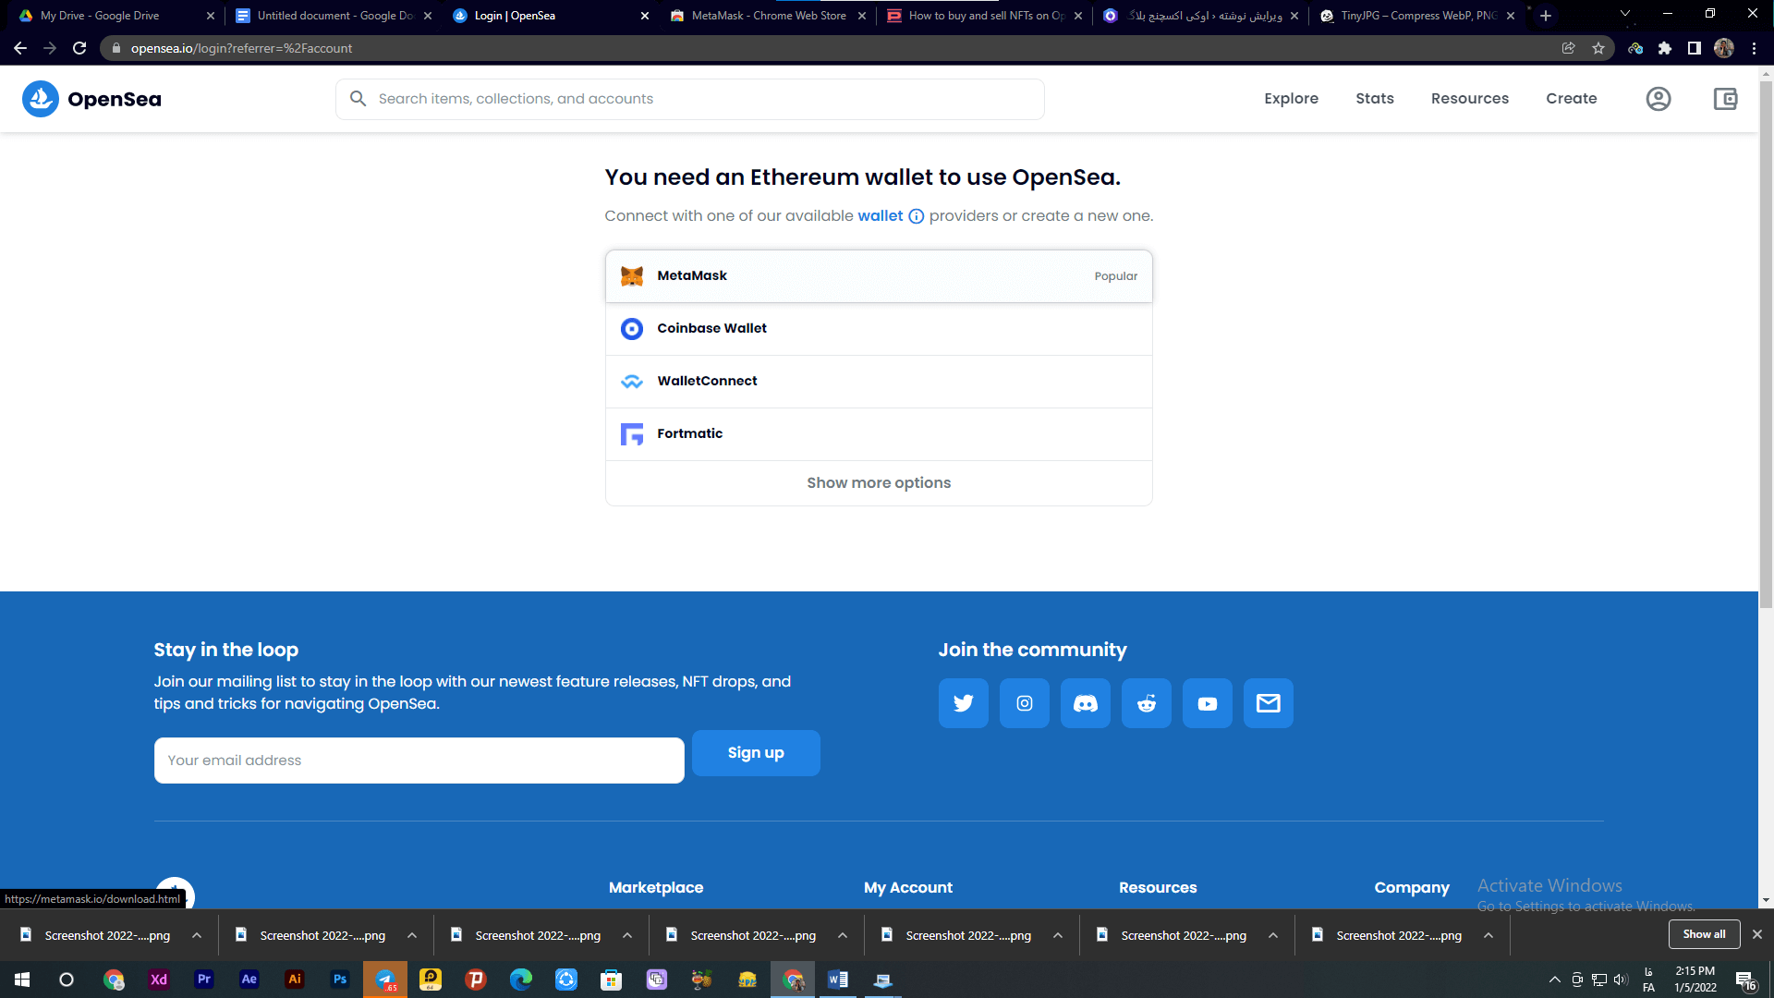Choose Fortmatic wallet provider
Viewport: 1774px width, 998px height.
[x=879, y=434]
